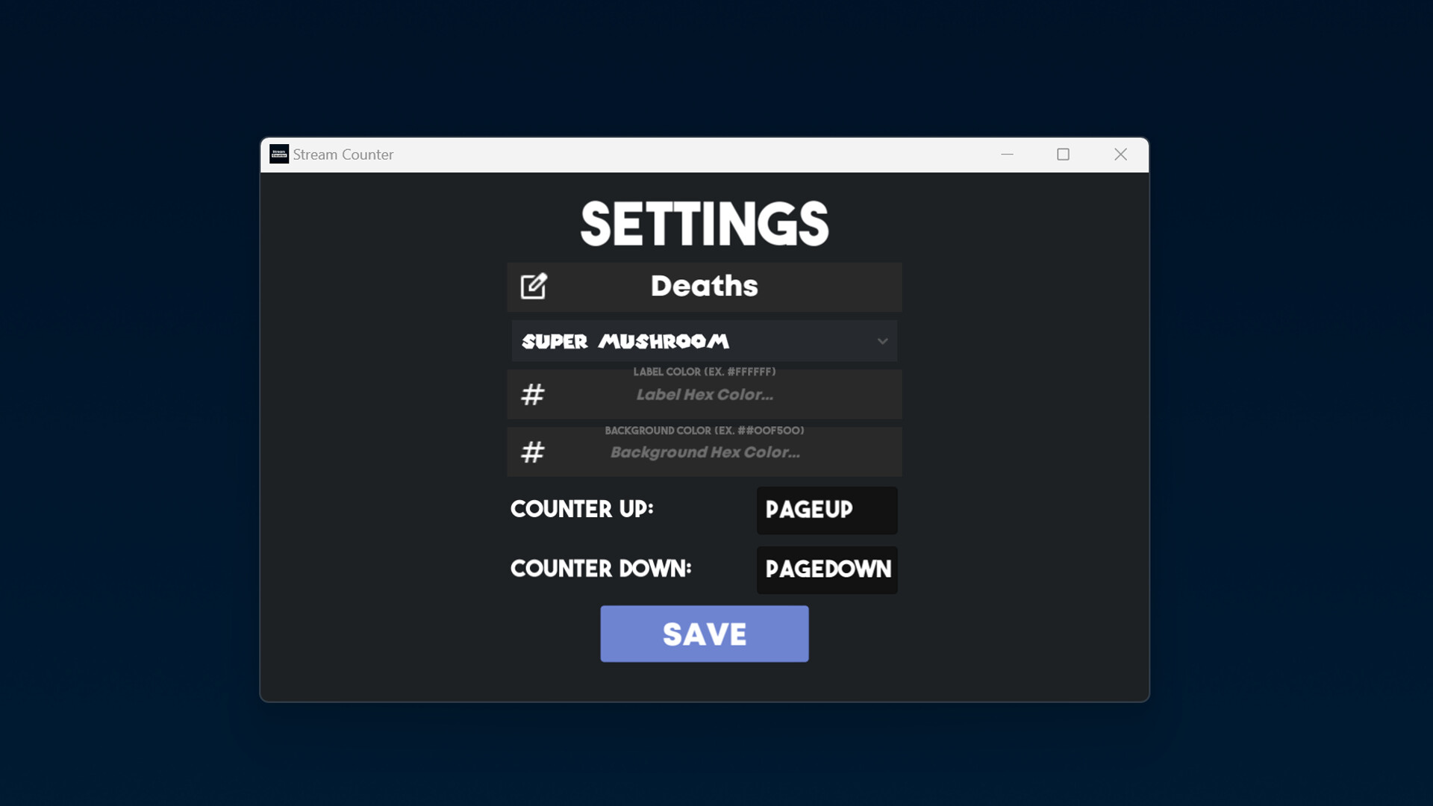Image resolution: width=1433 pixels, height=806 pixels.
Task: Click the Counter Up label text
Action: pyautogui.click(x=583, y=510)
